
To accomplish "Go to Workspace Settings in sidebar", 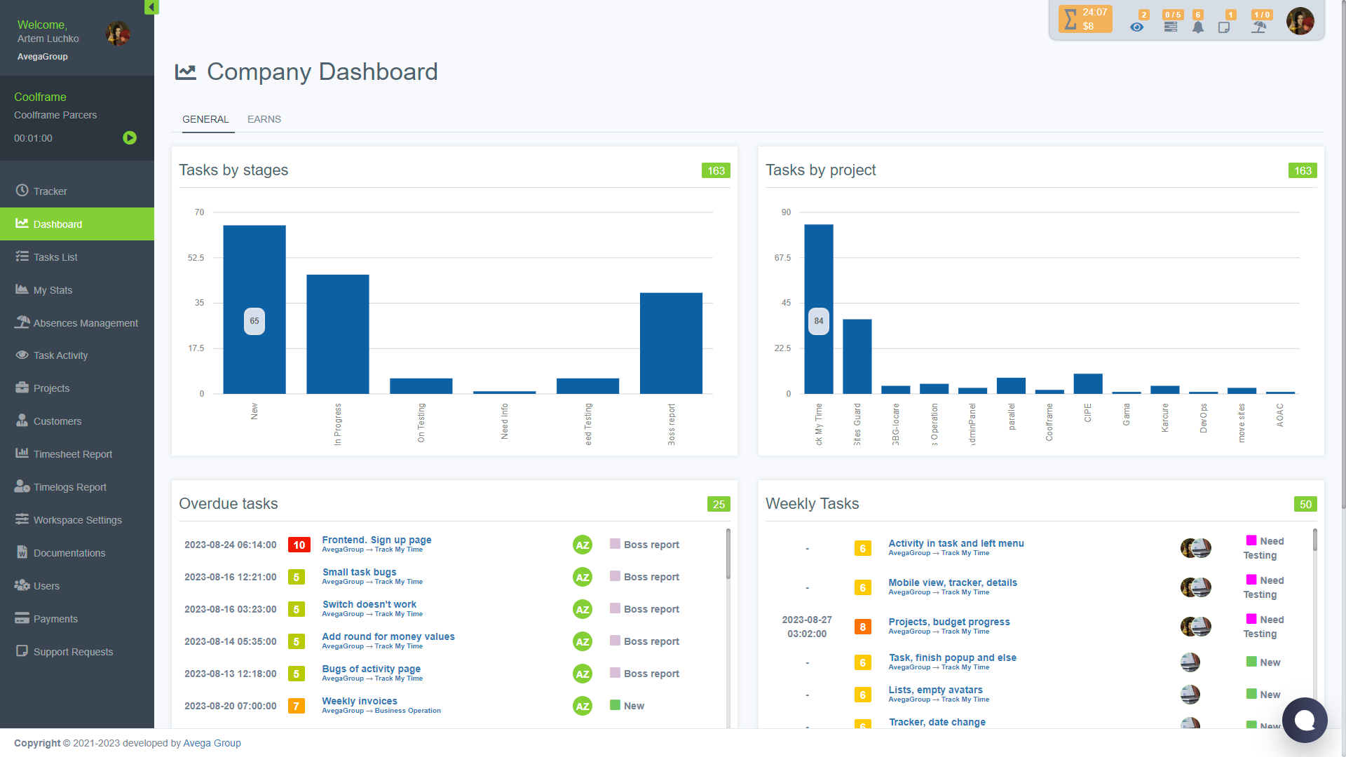I will (77, 520).
